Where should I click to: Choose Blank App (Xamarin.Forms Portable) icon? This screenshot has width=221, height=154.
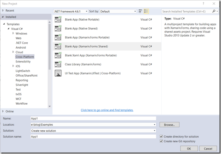[58, 37]
